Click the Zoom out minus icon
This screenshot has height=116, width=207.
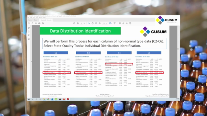[x=96, y=23]
